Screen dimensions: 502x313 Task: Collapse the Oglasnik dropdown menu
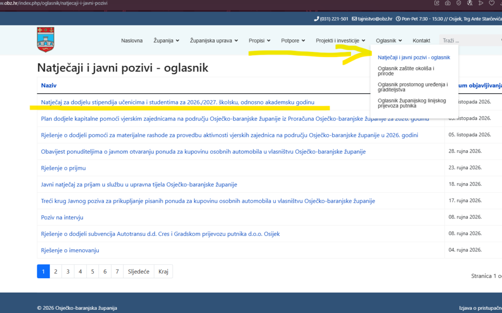pyautogui.click(x=389, y=40)
